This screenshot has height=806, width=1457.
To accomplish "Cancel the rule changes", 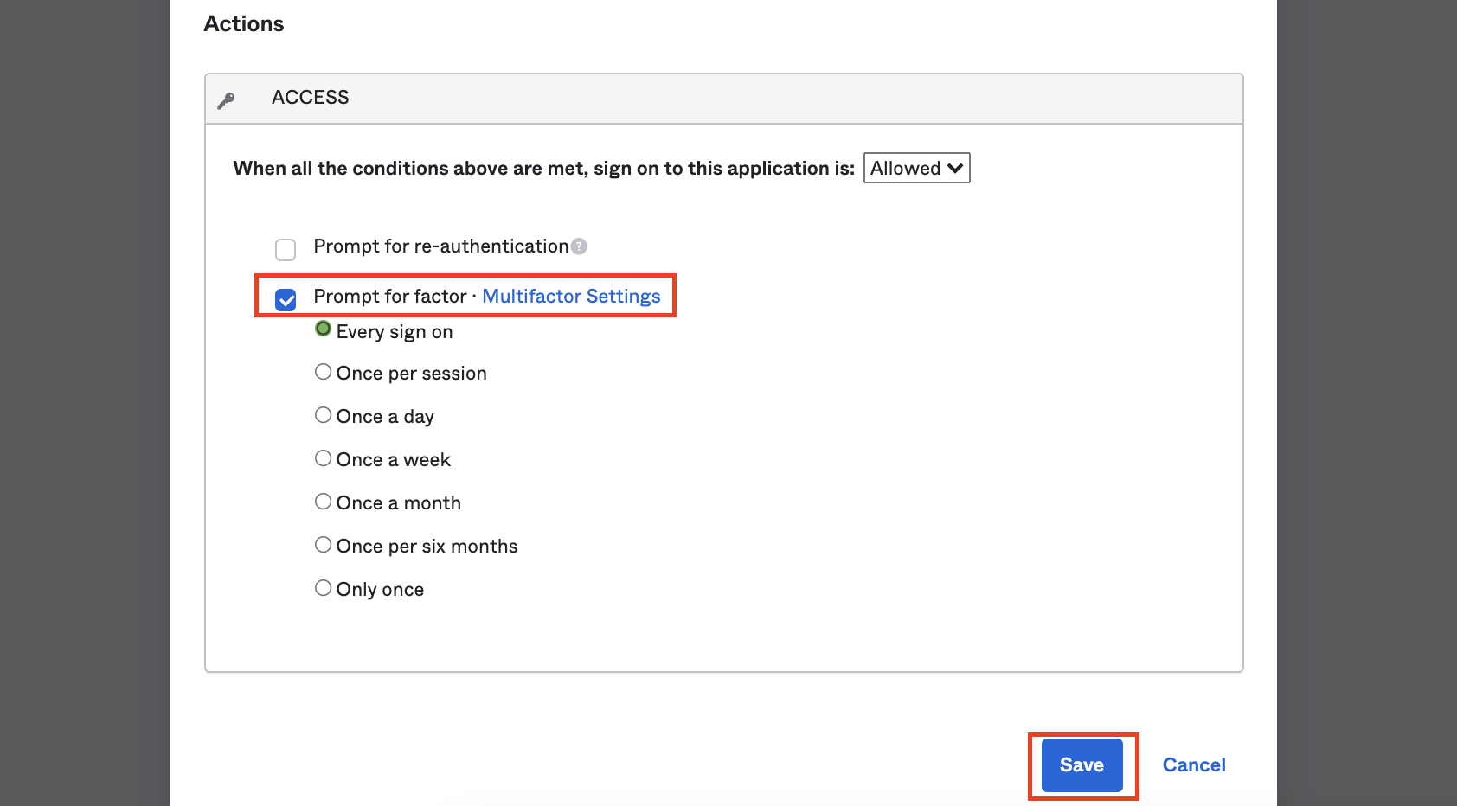I will click(x=1193, y=765).
